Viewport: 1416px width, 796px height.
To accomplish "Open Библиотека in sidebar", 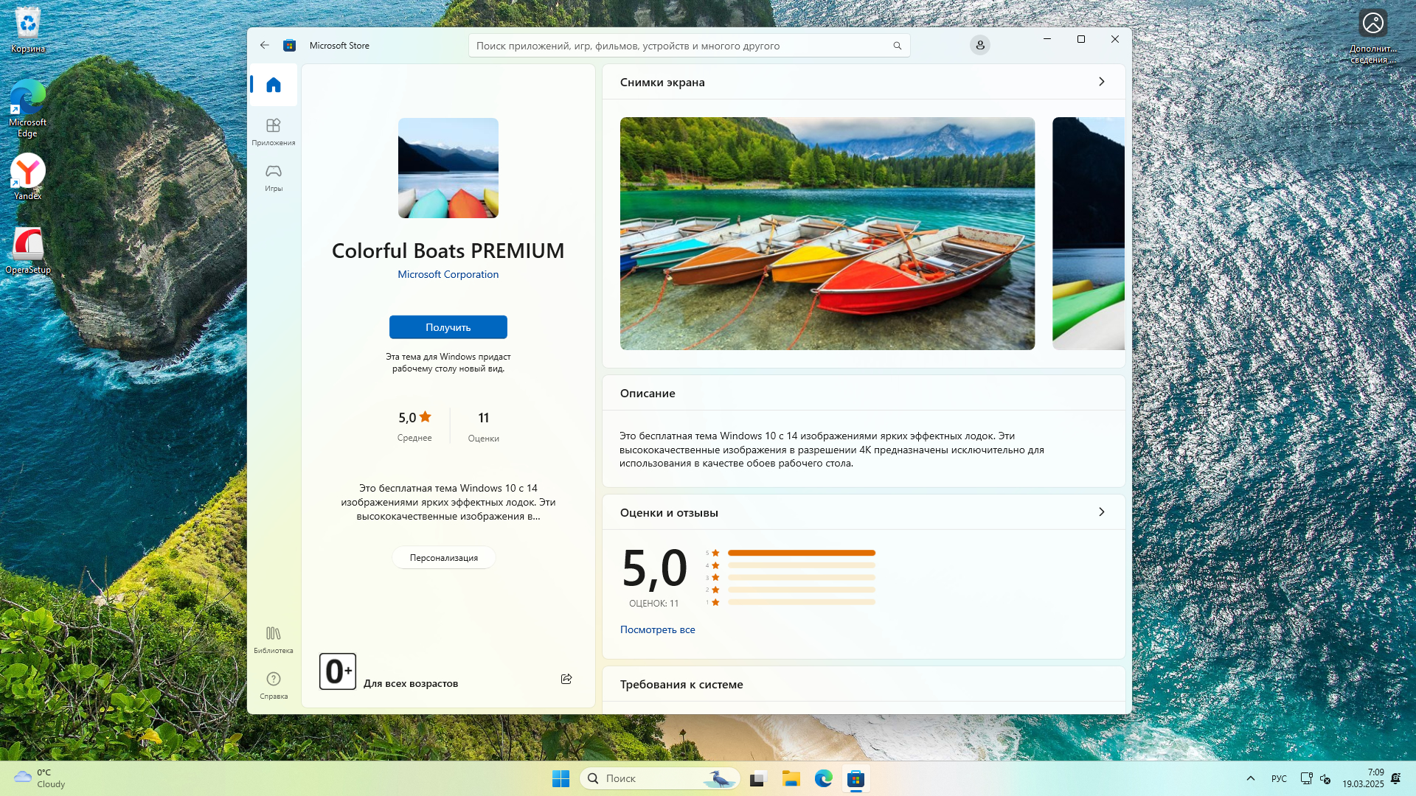I will pos(274,639).
